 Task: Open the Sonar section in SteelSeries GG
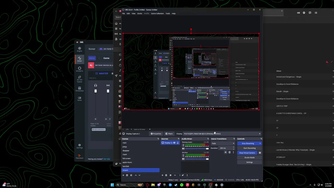[x=80, y=59]
